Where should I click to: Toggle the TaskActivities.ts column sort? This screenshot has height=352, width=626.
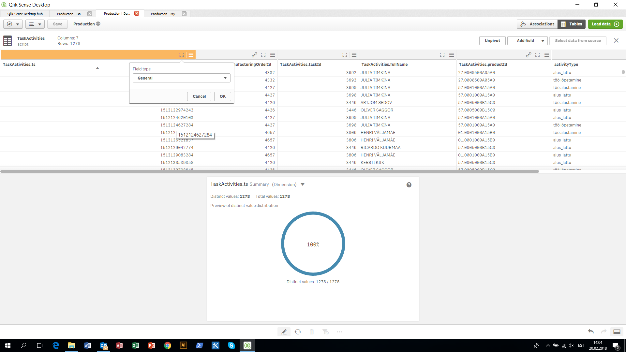[x=97, y=67]
